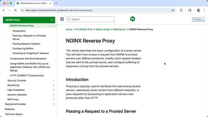This screenshot has height=117, width=208.
Task: Collapse the NGINX Reverse Proxy section chevron
Action: [x=54, y=26]
